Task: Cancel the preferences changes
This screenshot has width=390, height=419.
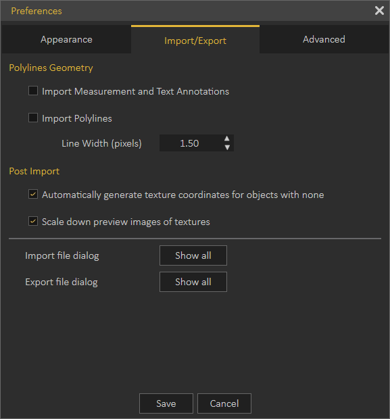Action: click(224, 403)
